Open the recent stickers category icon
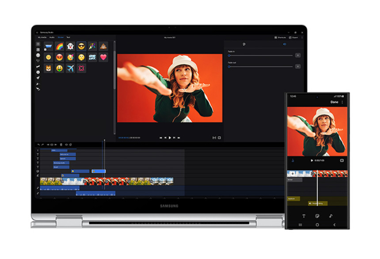Image resolution: width=380 pixels, height=259 pixels. click(38, 44)
